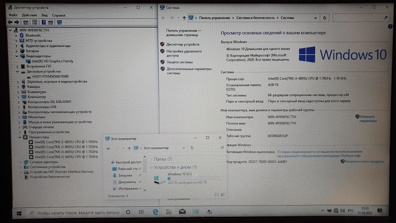Select the Клавиатуры category
The image size is (396, 223).
coord(36,91)
